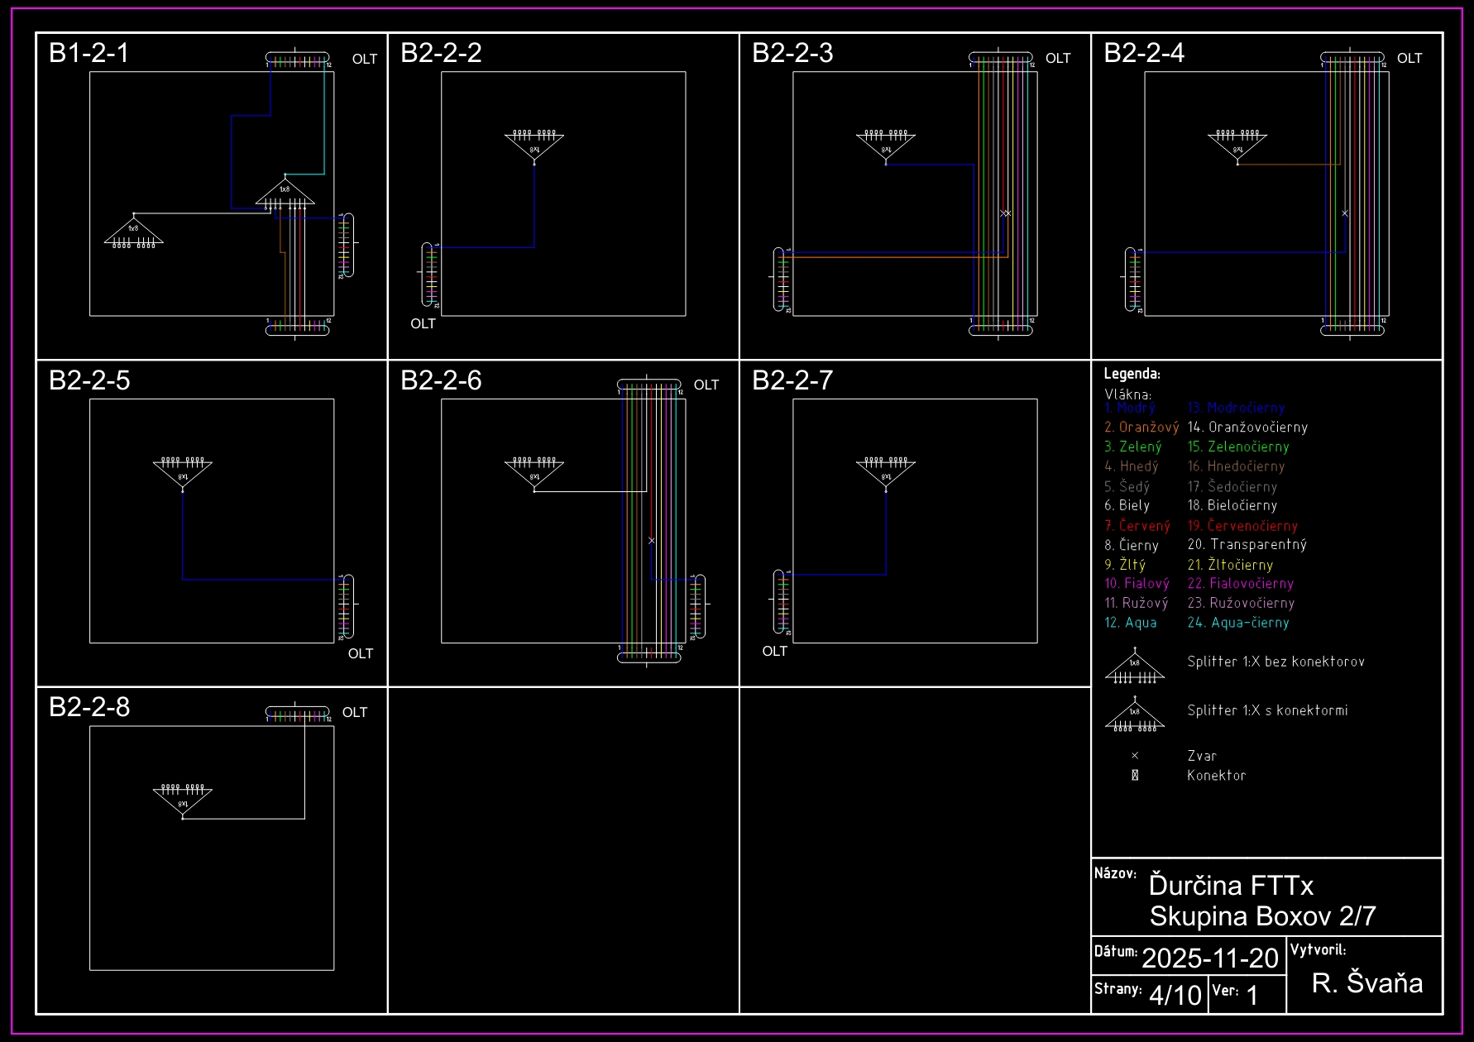Pick the '12. Aqua' legend color entry
The width and height of the screenshot is (1474, 1042).
pos(1131,623)
